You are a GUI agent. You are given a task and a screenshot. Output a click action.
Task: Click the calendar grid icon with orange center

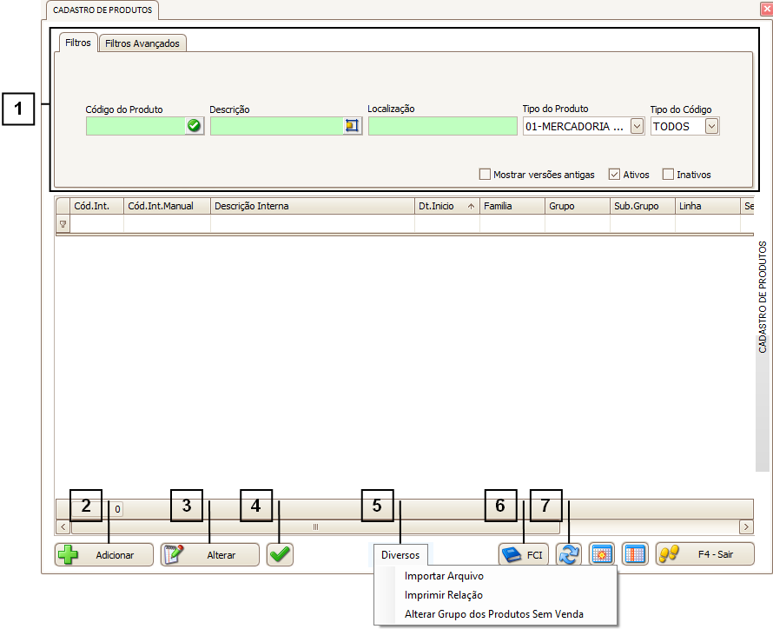[x=602, y=554]
